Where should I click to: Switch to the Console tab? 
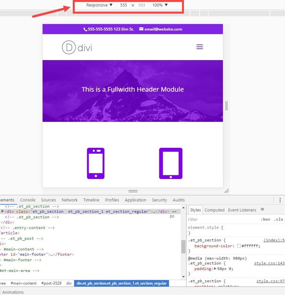coord(28,200)
